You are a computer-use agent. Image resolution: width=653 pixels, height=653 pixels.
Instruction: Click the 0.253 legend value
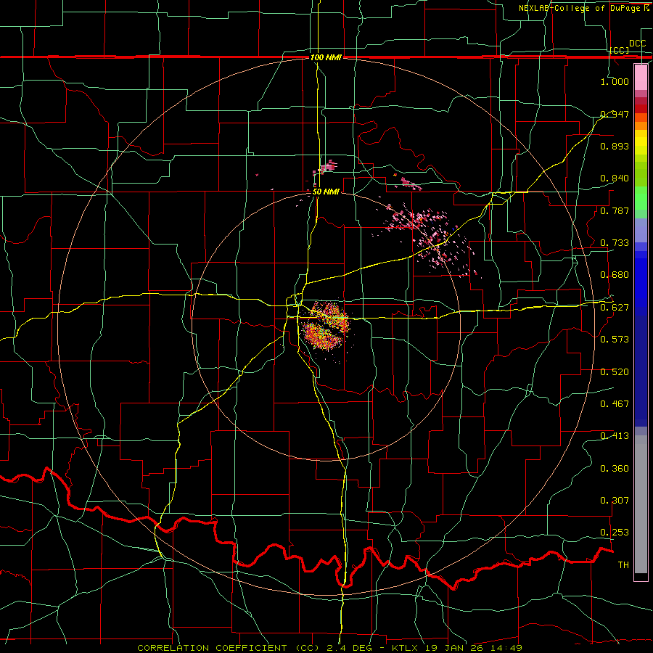(615, 533)
